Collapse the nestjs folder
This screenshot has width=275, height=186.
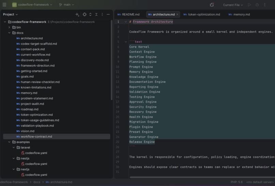[14, 158]
